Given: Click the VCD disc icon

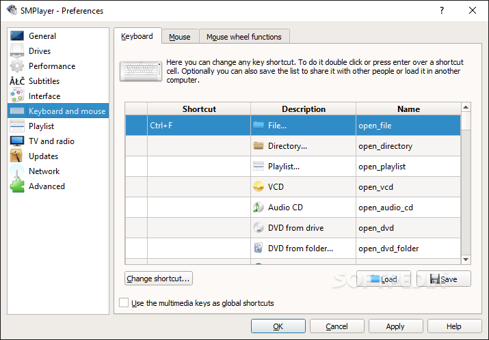Looking at the screenshot, I should (x=259, y=187).
